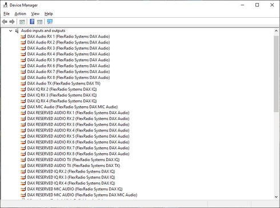This screenshot has height=208, width=280.
Task: Select DAX IQ RX 3 device
Action: [x=62, y=95]
